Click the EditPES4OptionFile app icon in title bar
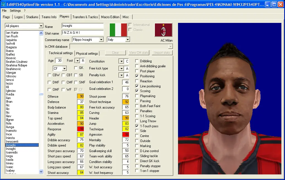The width and height of the screenshot is (285, 180). pos(3,4)
